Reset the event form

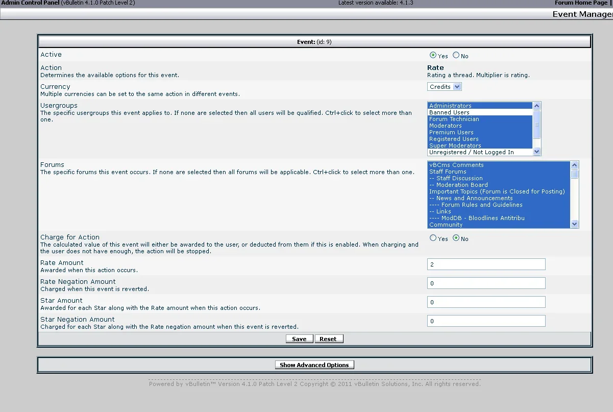(328, 339)
